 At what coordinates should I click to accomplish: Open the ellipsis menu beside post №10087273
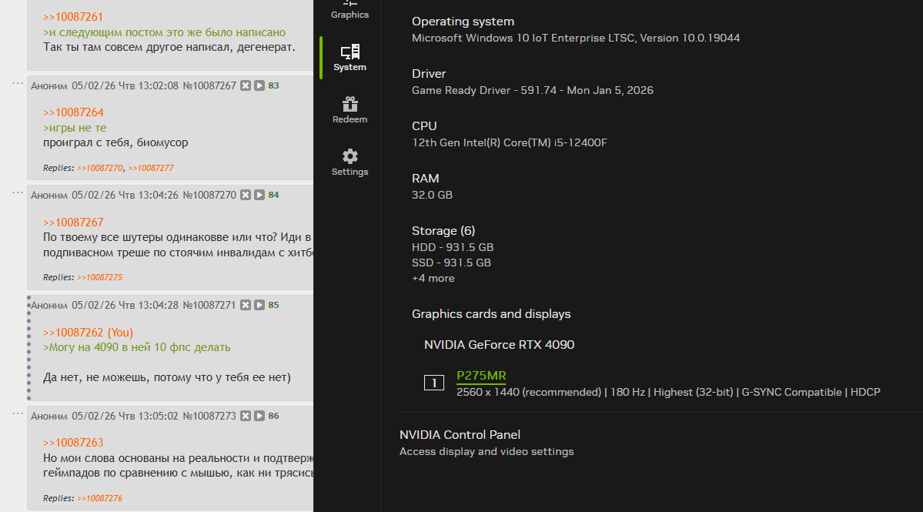[18, 413]
